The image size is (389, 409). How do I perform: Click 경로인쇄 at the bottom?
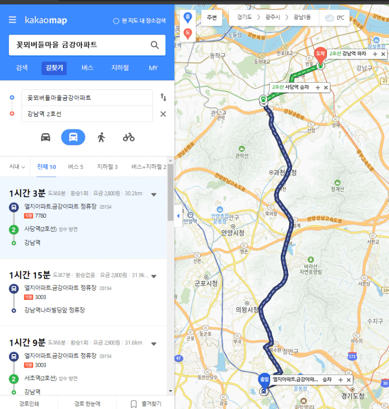click(29, 404)
